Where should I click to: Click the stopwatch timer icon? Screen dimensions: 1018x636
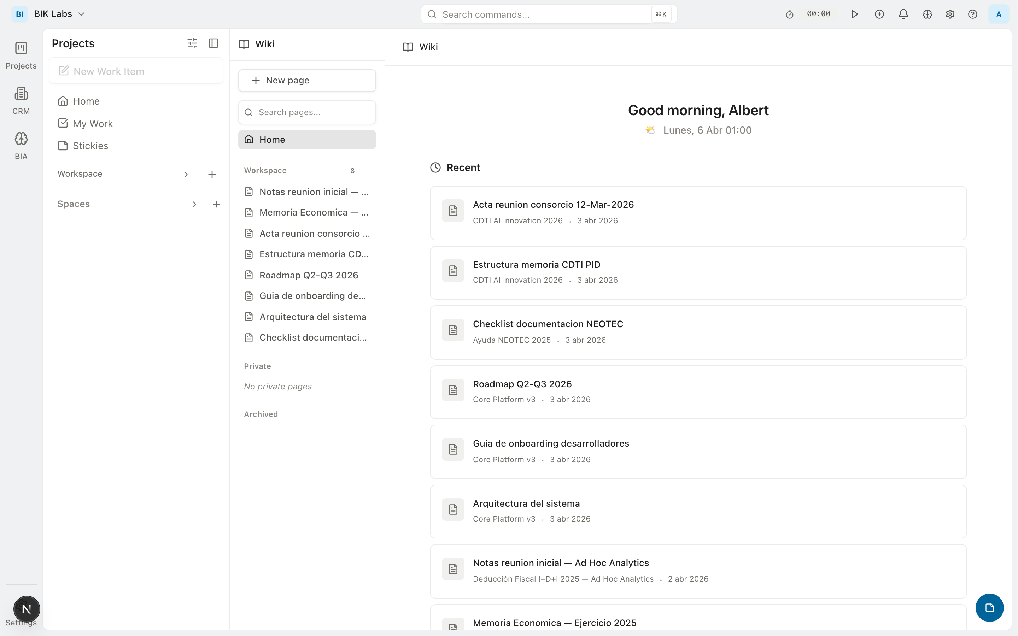(x=790, y=14)
